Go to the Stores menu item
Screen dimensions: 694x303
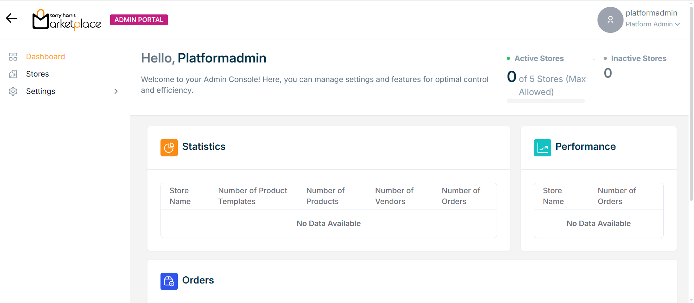38,74
